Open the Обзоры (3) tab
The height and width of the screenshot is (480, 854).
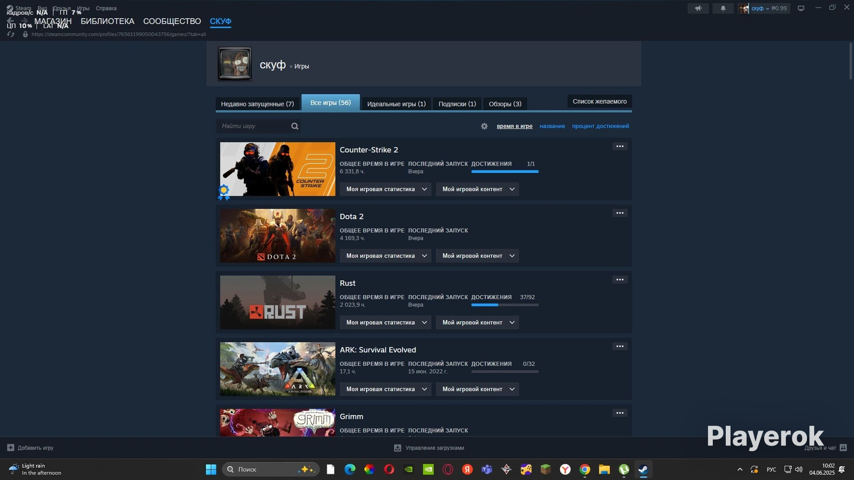tap(505, 104)
